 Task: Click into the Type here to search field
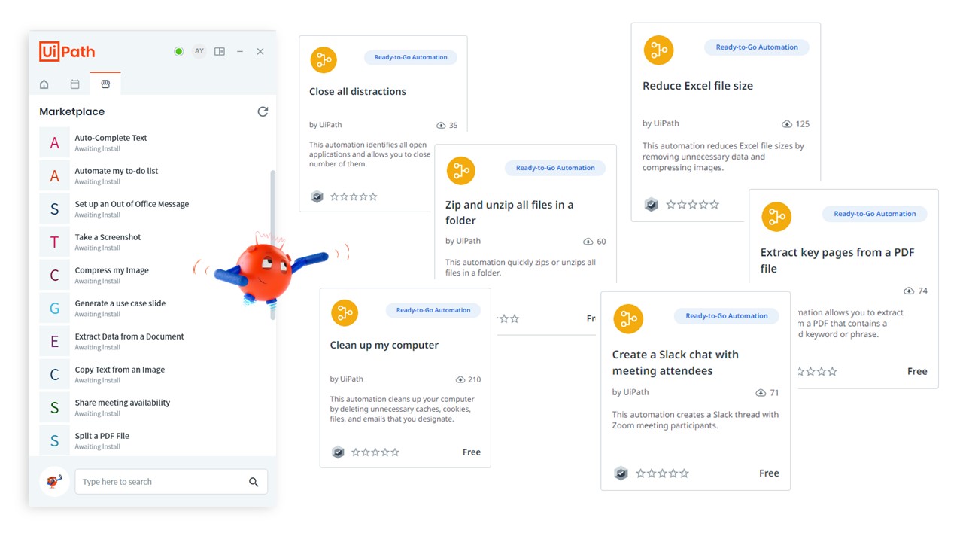(x=172, y=482)
